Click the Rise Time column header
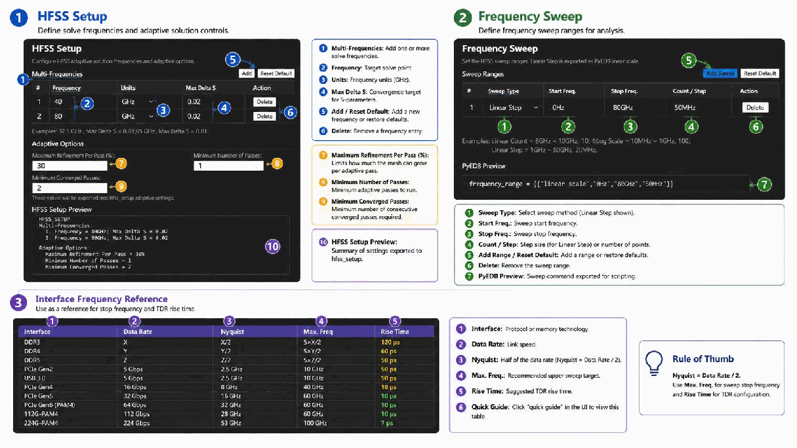 [x=394, y=331]
